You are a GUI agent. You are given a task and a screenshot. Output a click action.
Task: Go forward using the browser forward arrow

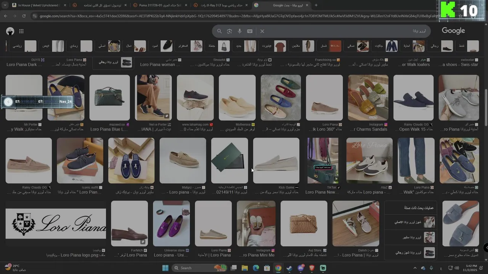[14, 16]
